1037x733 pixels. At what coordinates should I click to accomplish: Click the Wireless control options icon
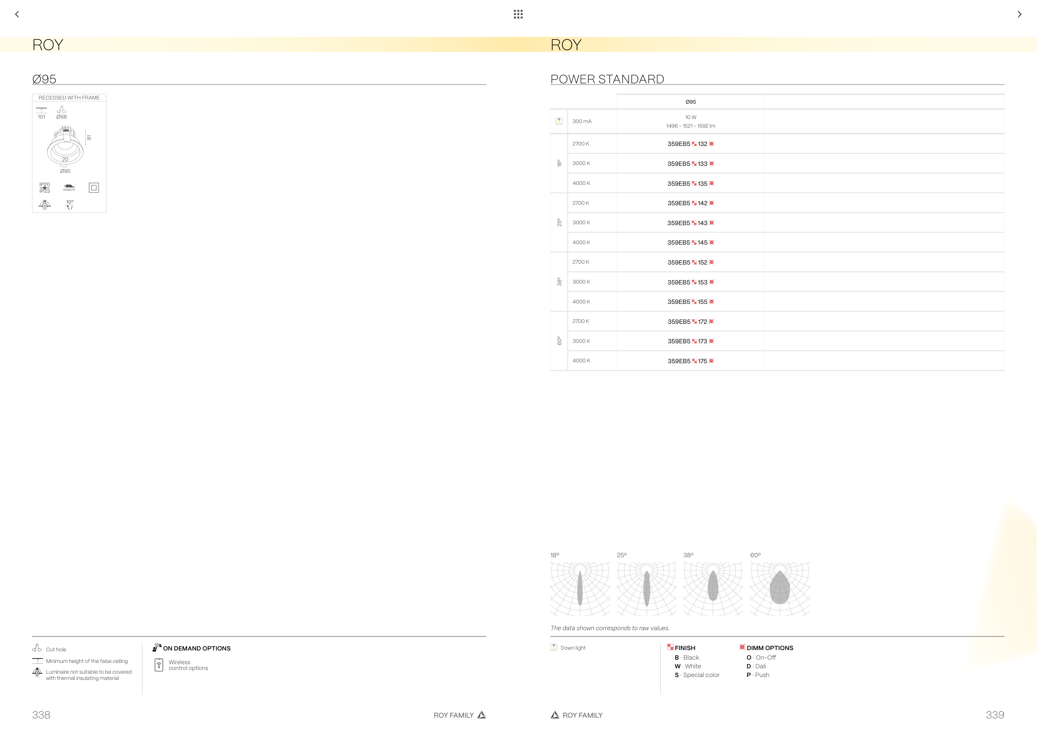point(159,665)
